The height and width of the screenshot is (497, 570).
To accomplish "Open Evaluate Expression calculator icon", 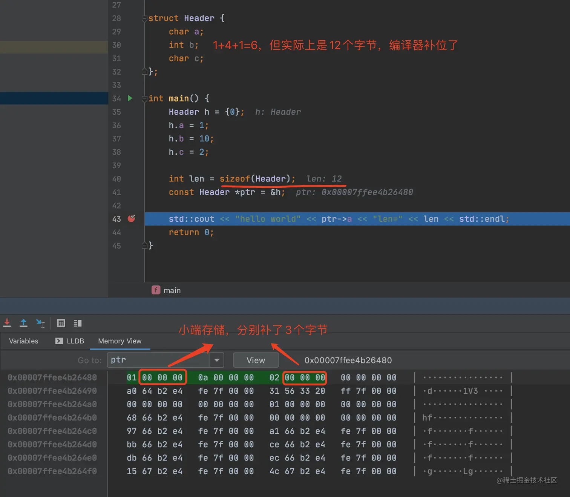I will pos(61,323).
